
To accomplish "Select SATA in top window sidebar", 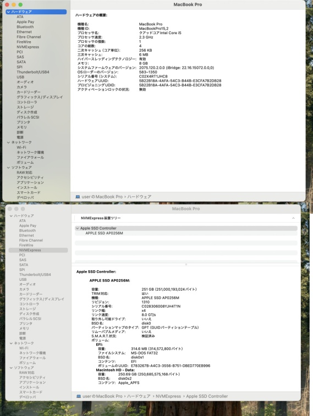I will 21,62.
